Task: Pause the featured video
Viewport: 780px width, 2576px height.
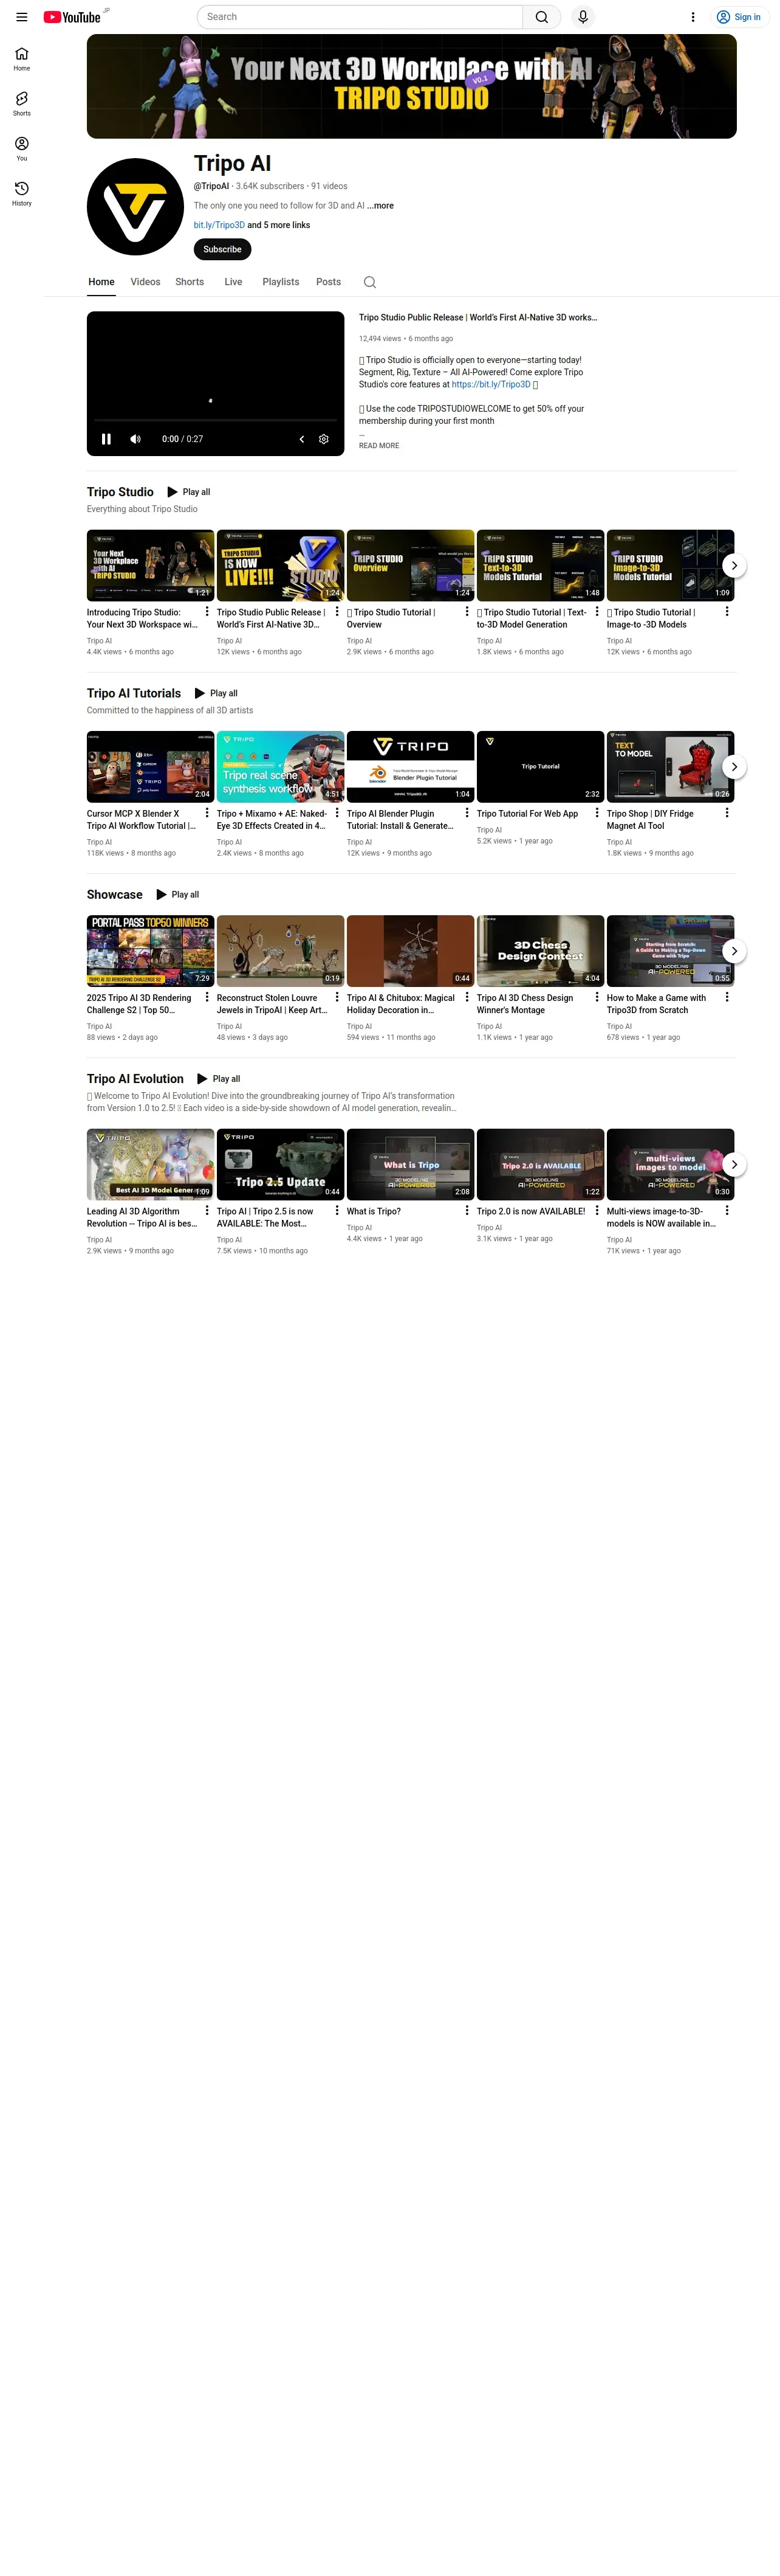Action: pyautogui.click(x=106, y=439)
